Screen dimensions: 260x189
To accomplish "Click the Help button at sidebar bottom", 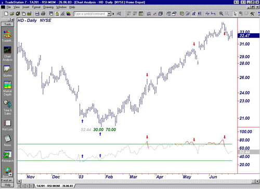I will pyautogui.click(x=7, y=185).
